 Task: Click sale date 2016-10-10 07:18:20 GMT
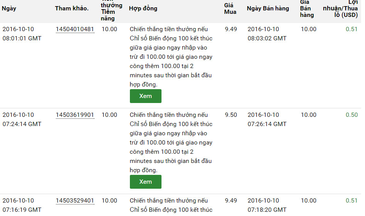click(267, 205)
